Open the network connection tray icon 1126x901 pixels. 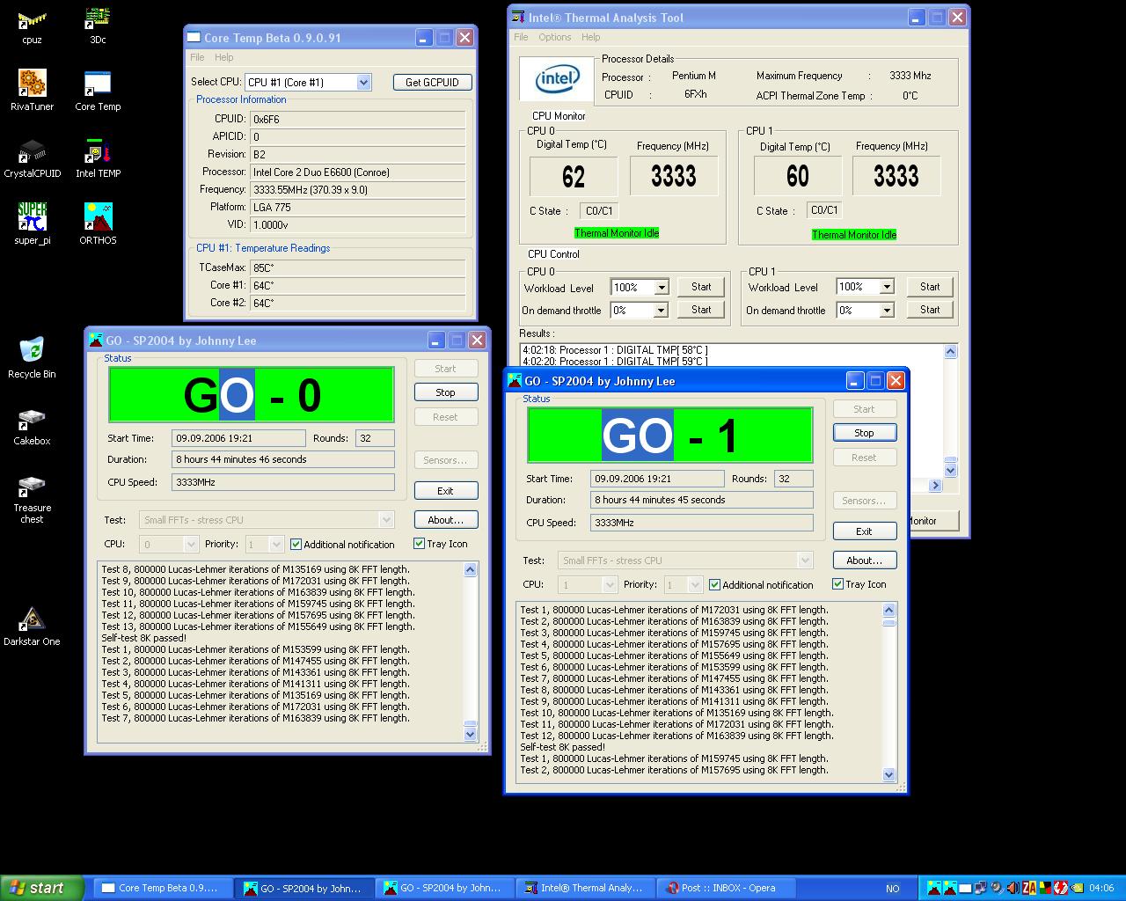click(x=981, y=888)
